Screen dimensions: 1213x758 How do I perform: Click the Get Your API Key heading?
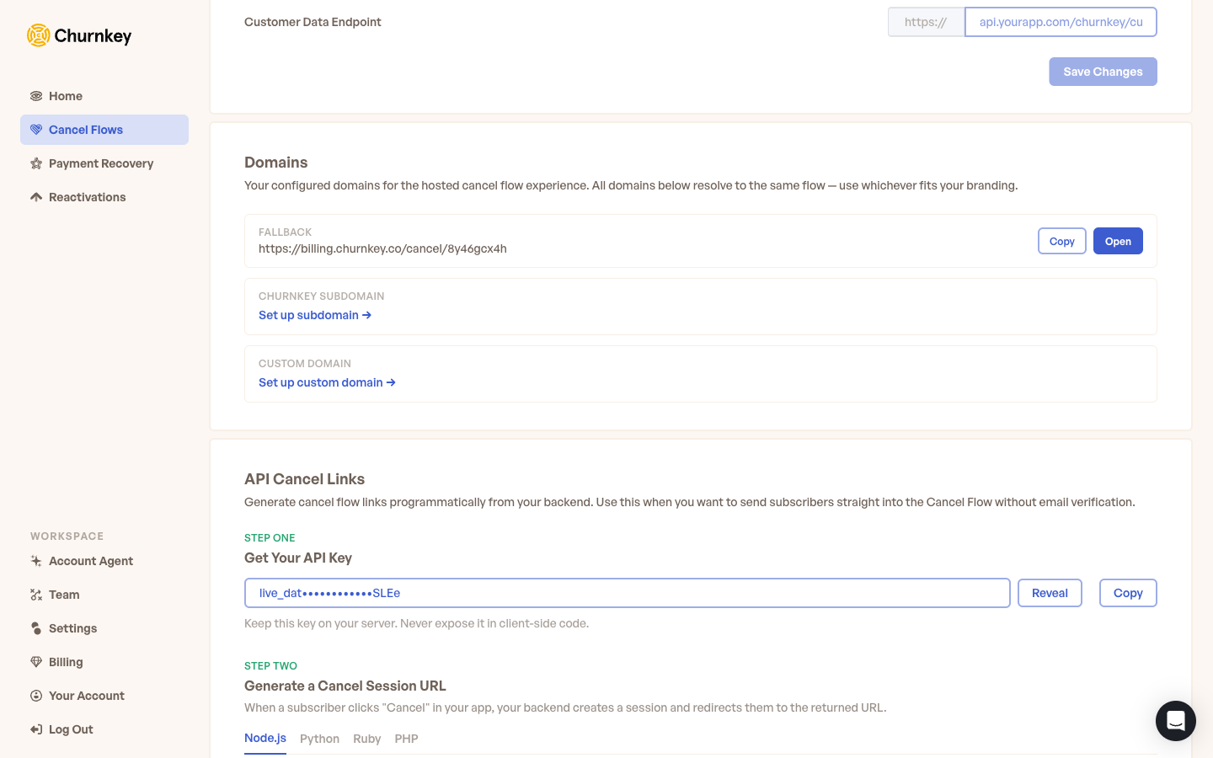298,558
